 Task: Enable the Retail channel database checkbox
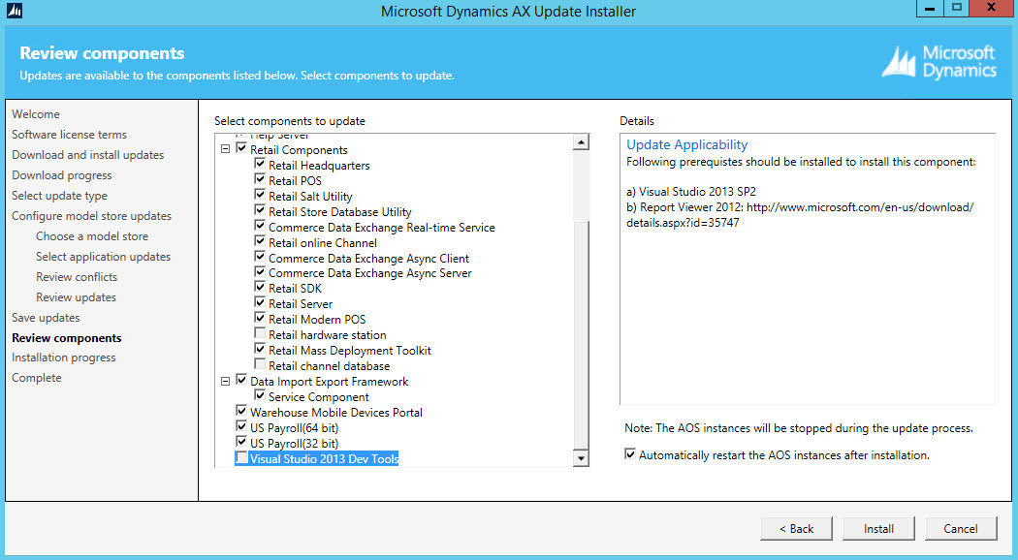tap(260, 365)
